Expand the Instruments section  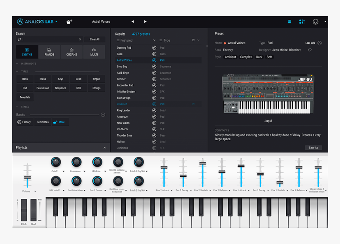tap(26, 64)
